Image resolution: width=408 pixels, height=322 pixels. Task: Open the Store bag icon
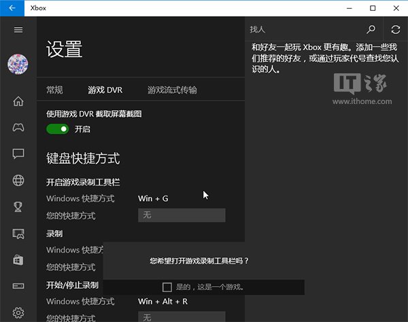coord(18,260)
